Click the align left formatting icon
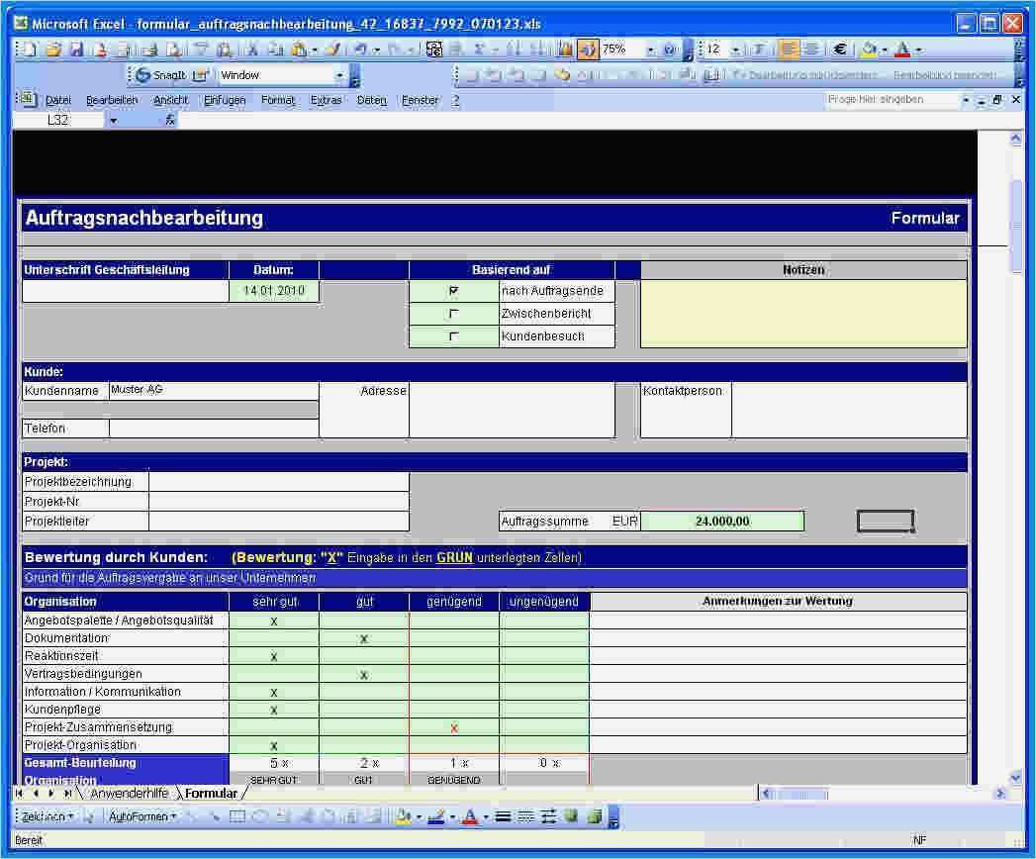This screenshot has height=859, width=1036. click(x=789, y=49)
